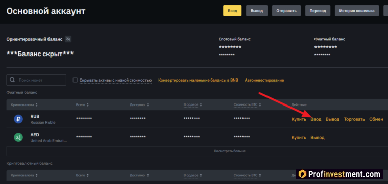Sort fiat table by Стоимость BTC column

248,105
